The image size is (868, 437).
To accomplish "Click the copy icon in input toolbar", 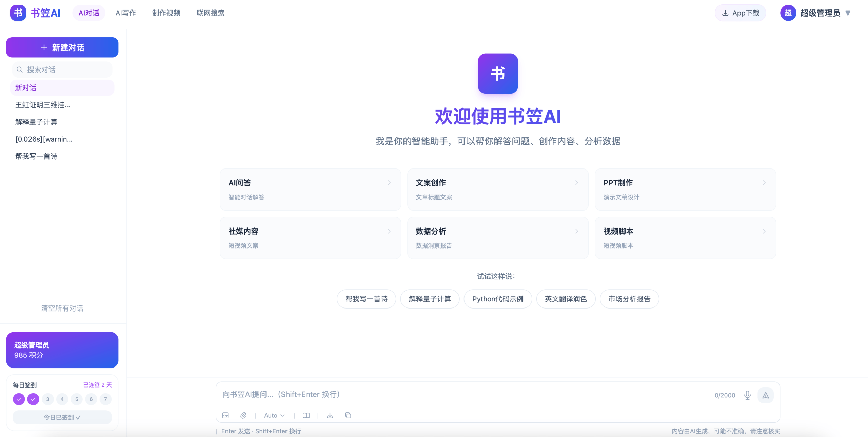I will (348, 415).
